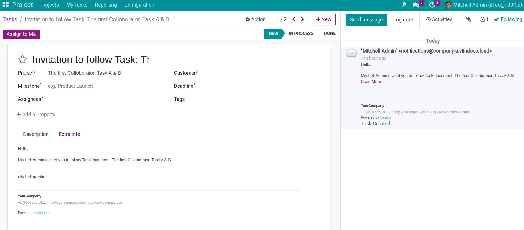Open My Tasks menu
The width and height of the screenshot is (524, 230).
tap(77, 5)
